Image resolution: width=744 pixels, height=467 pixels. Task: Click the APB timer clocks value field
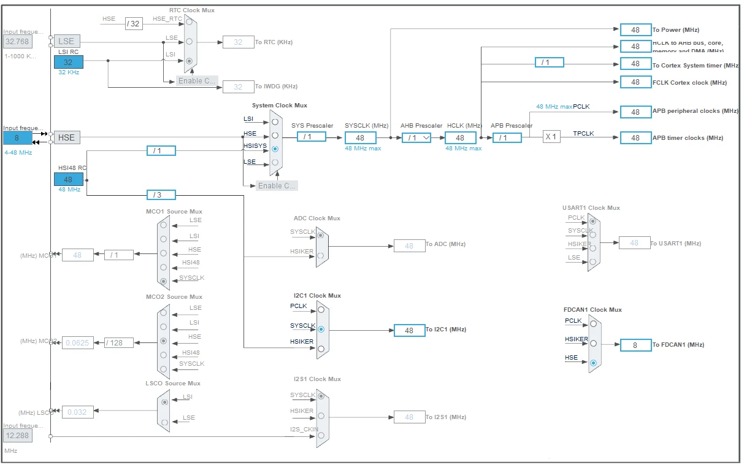pyautogui.click(x=635, y=137)
